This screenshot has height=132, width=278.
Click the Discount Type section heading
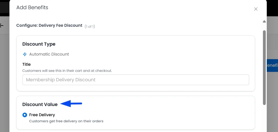click(39, 44)
